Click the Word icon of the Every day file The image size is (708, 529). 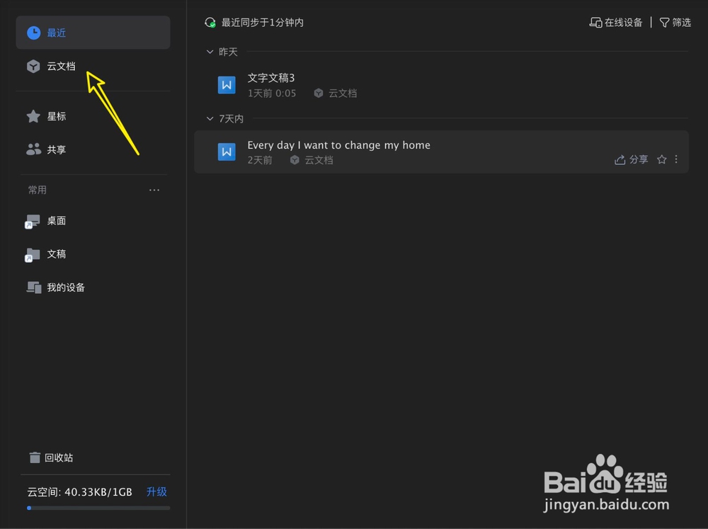click(x=227, y=152)
